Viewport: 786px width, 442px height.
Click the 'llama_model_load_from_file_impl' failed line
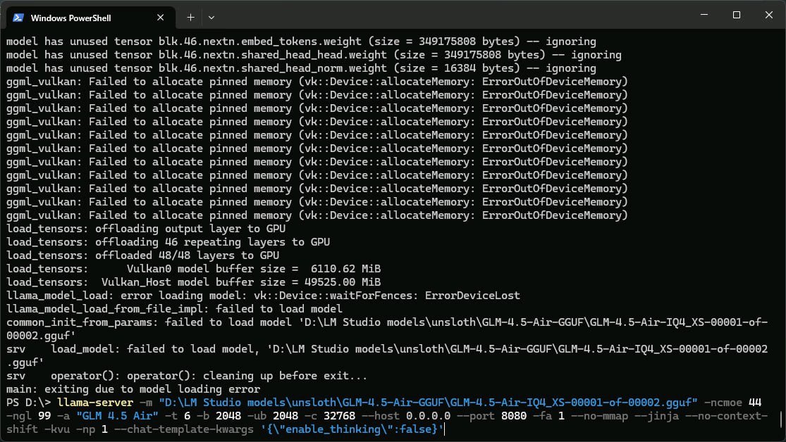174,309
